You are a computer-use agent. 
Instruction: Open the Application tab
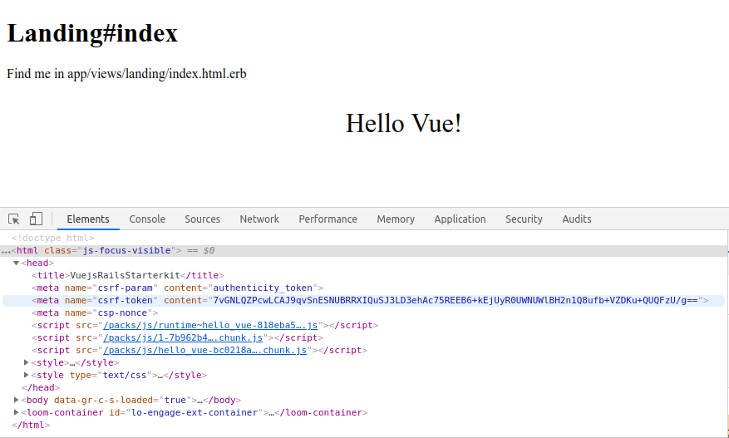460,219
